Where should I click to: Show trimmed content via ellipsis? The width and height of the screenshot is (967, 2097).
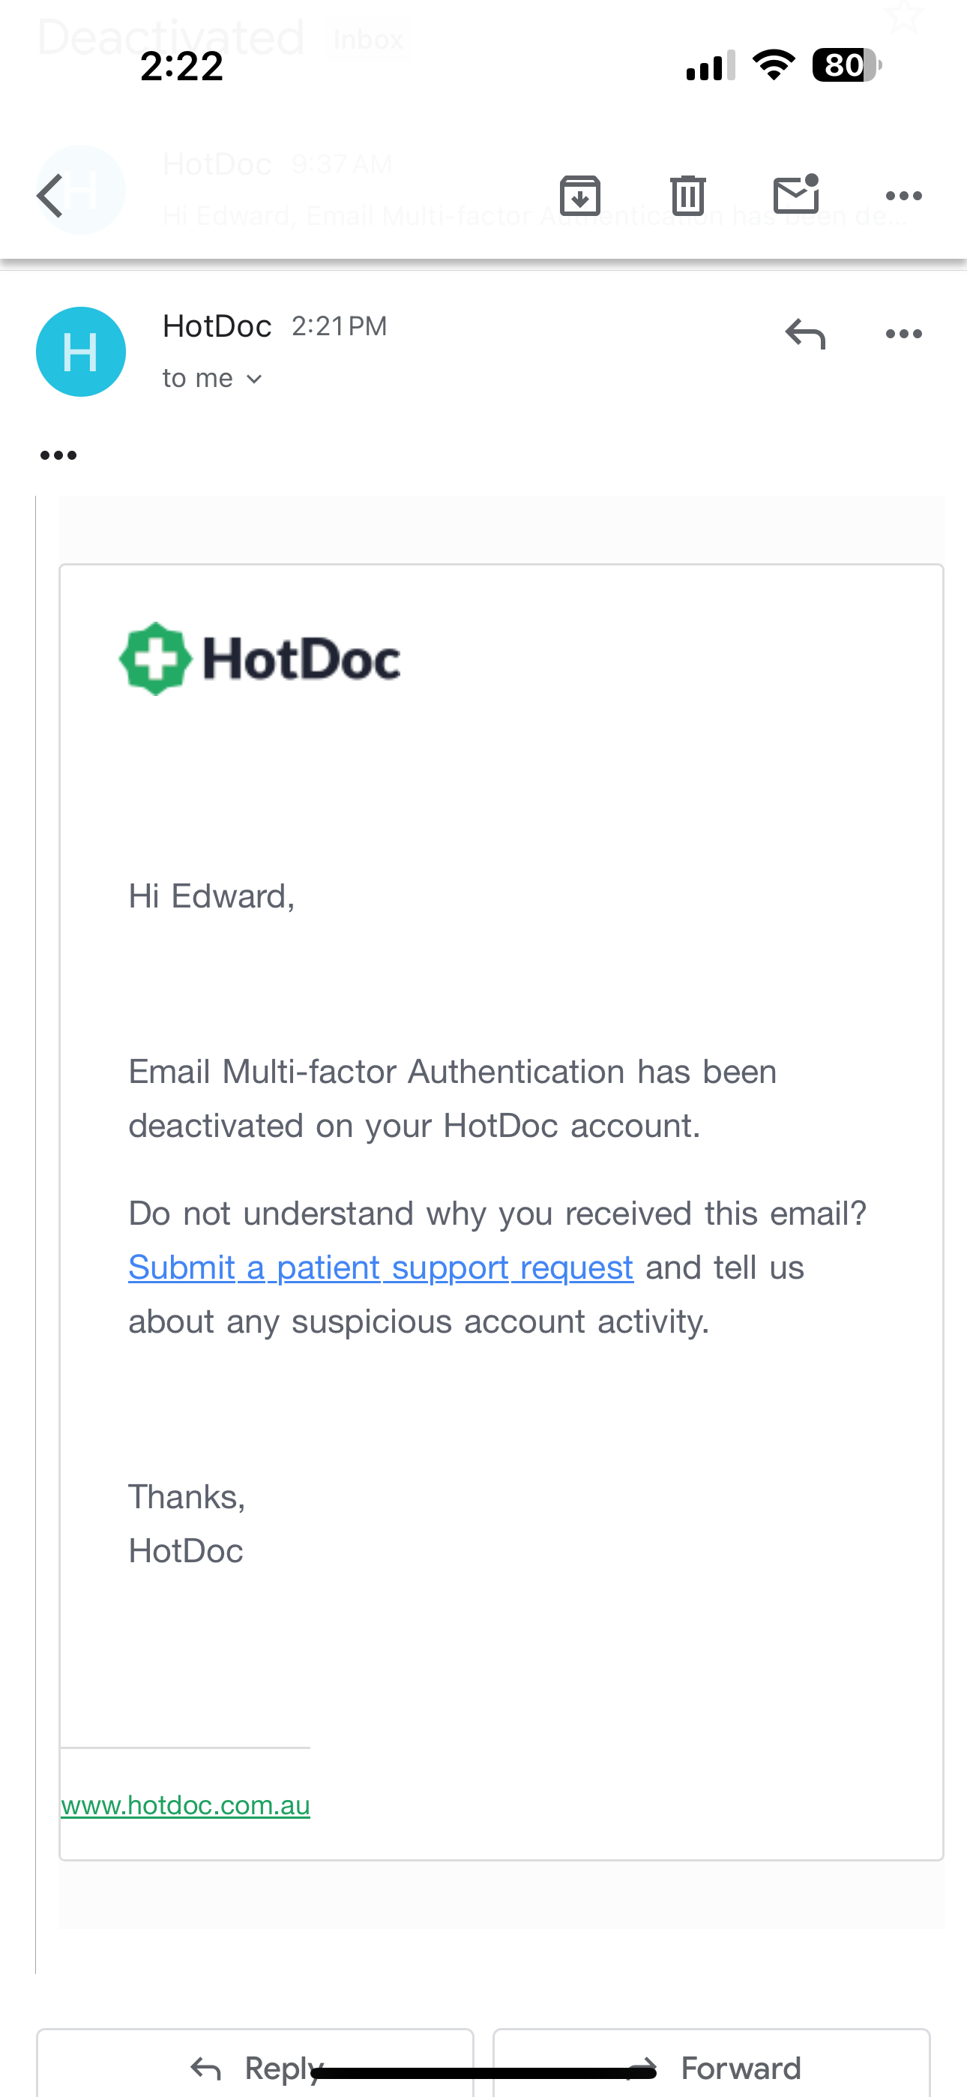click(x=58, y=455)
